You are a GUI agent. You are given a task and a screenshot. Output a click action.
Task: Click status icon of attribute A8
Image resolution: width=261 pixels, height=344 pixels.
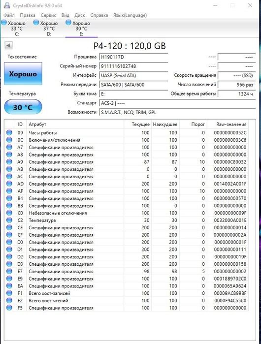coord(9,155)
